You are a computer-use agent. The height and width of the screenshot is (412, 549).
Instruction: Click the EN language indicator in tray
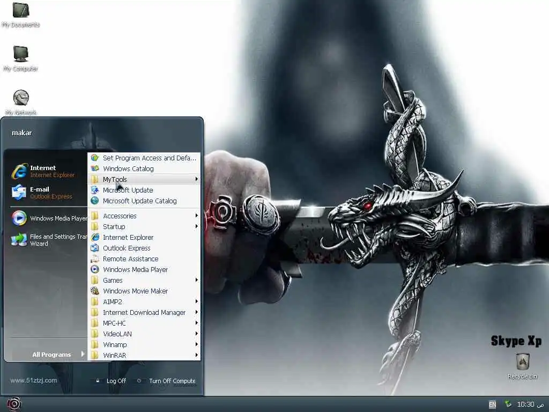(492, 404)
